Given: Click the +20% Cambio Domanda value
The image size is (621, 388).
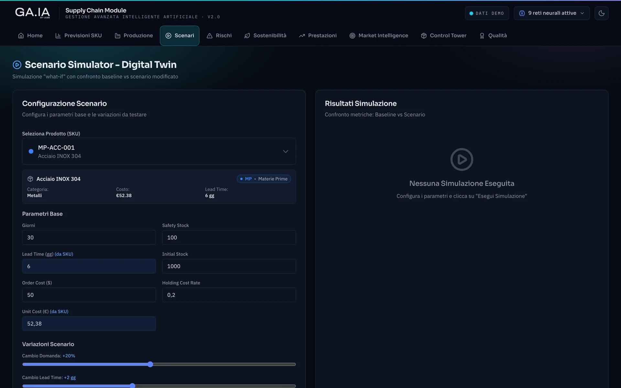Looking at the screenshot, I should [x=69, y=356].
